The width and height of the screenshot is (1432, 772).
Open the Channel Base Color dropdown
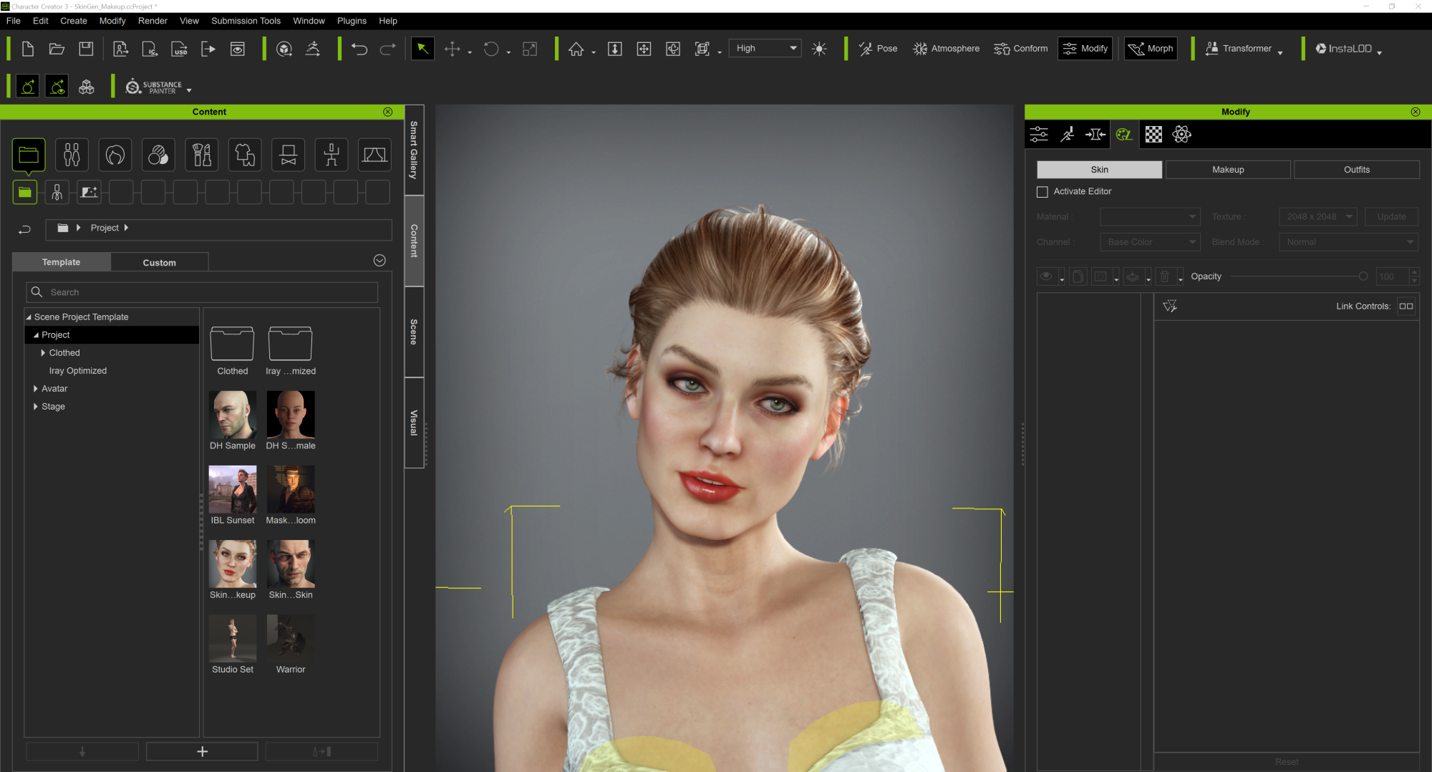coord(1150,242)
